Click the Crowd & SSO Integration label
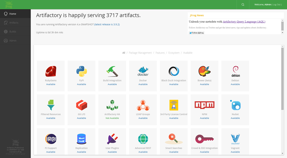This screenshot has width=287, height=158. 204,148
